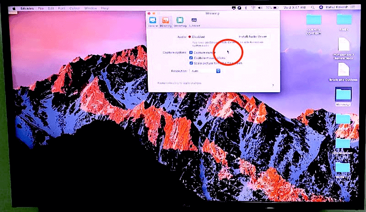Open the Edit menu

(x=51, y=8)
